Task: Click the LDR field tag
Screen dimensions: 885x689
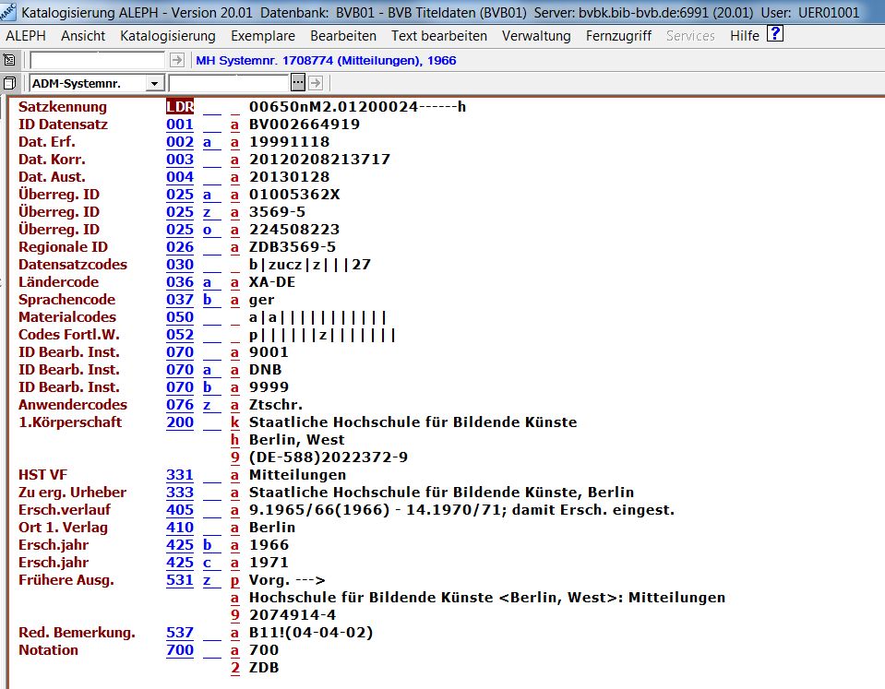Action: pyautogui.click(x=180, y=107)
